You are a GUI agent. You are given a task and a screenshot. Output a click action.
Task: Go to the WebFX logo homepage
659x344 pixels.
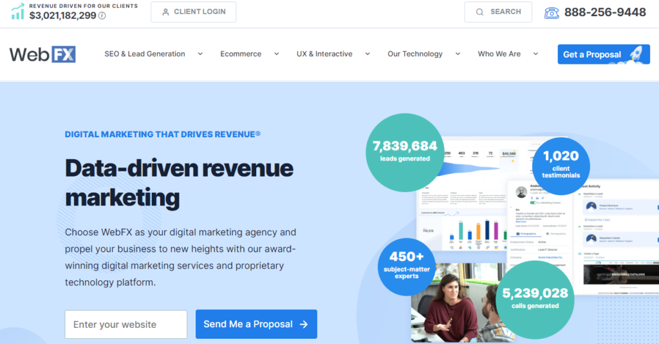42,54
